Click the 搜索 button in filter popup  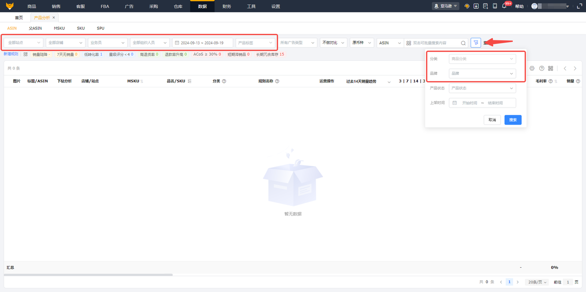point(513,119)
